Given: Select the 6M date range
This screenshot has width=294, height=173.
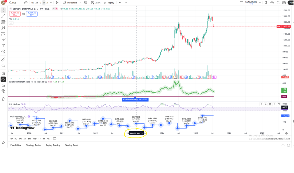Looking at the screenshot, I should coord(29,139).
